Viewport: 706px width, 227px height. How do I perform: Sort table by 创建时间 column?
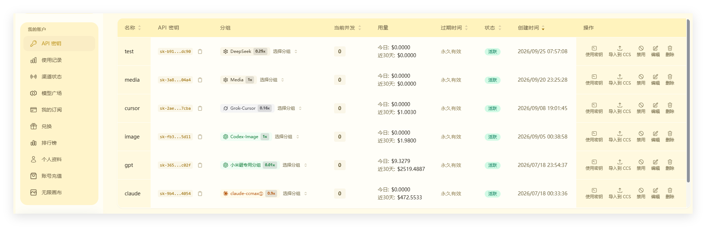coord(531,28)
